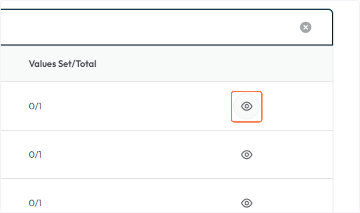Image resolution: width=360 pixels, height=213 pixels.
Task: Click the circled eye icon with orange outline
Action: [x=246, y=106]
